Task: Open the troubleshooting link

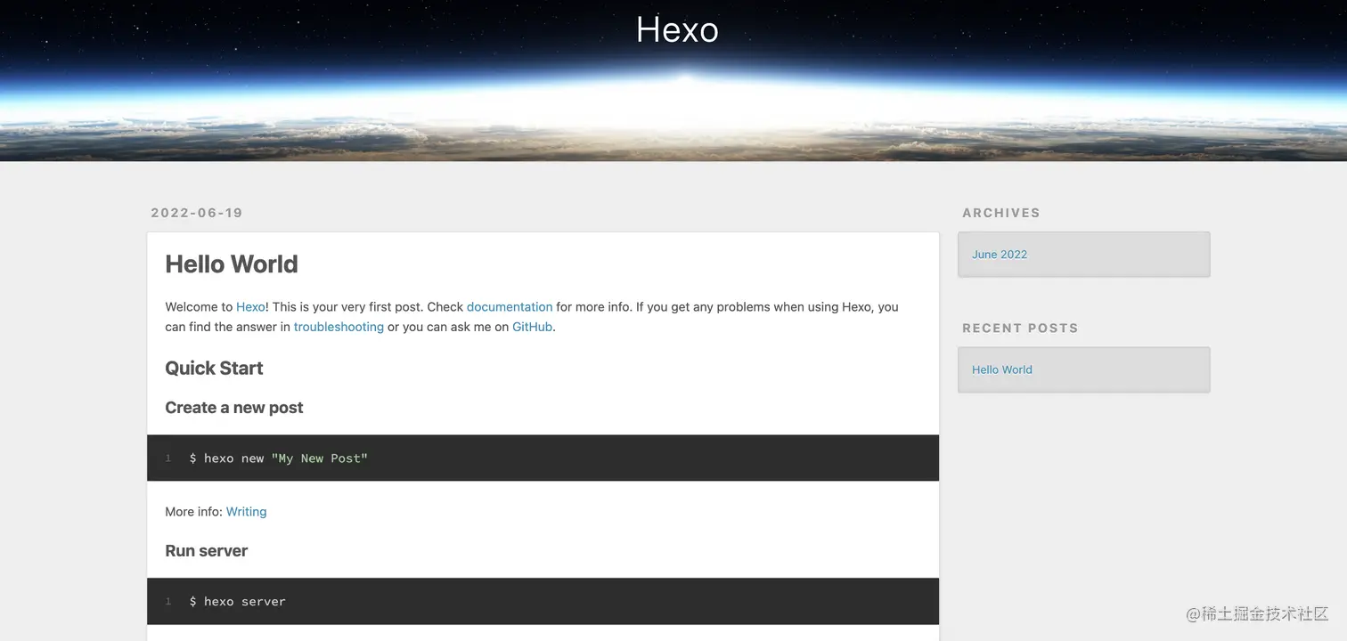Action: coord(339,327)
